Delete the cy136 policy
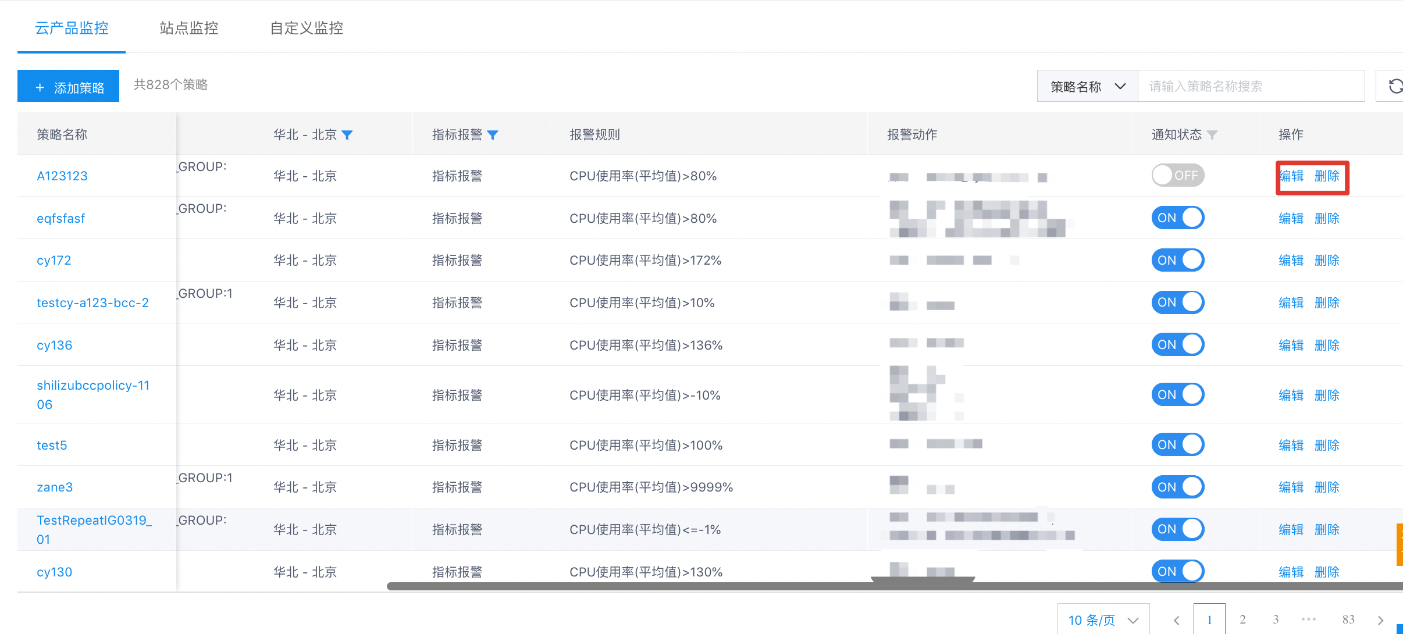 coord(1327,345)
